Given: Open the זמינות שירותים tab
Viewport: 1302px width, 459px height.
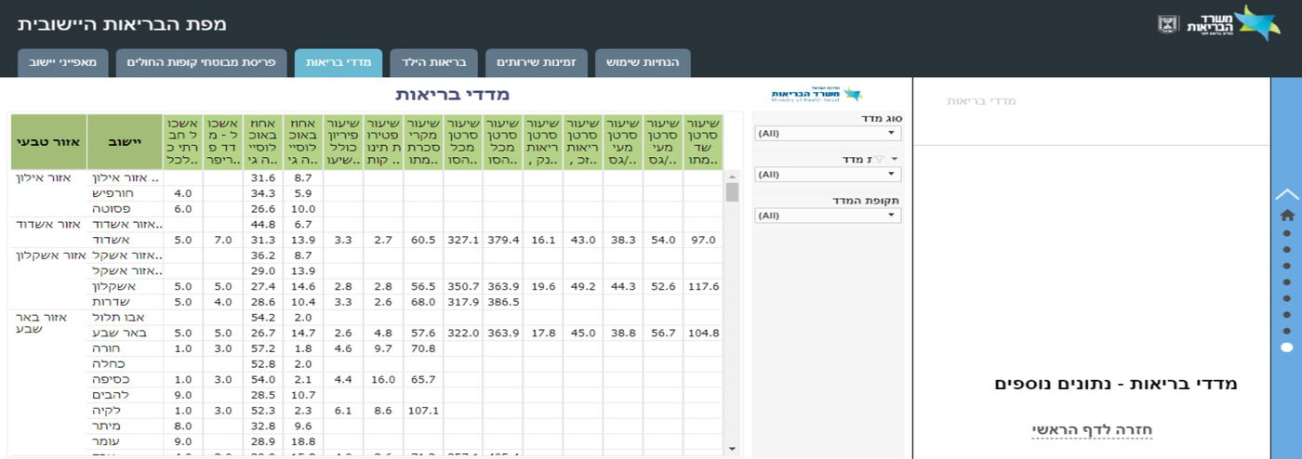Looking at the screenshot, I should (536, 62).
